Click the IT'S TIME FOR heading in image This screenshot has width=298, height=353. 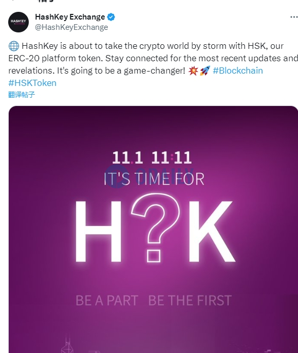click(x=154, y=179)
